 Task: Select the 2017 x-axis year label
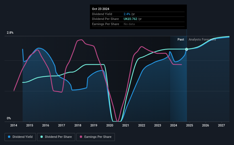click(62, 125)
